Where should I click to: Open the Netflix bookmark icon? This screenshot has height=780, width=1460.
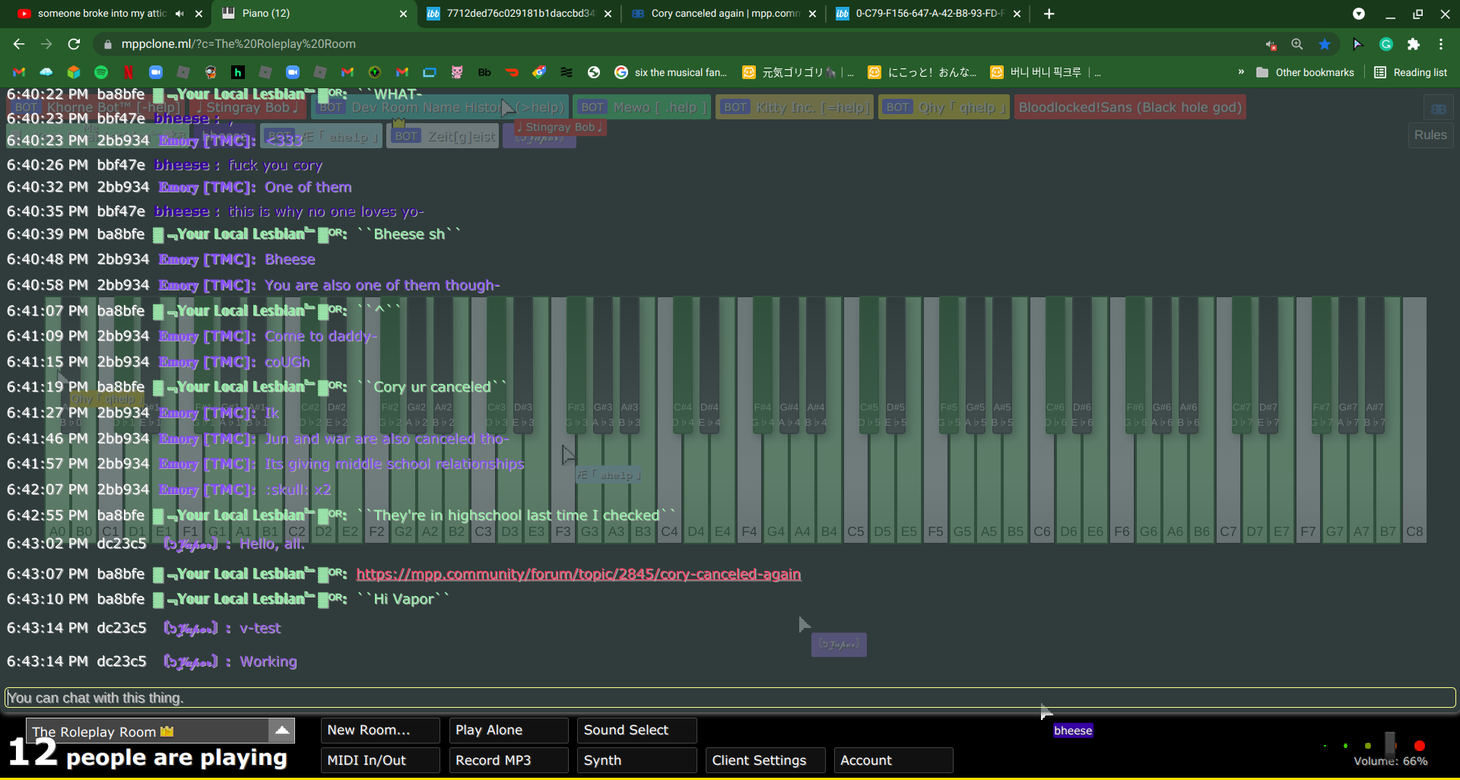click(x=129, y=72)
